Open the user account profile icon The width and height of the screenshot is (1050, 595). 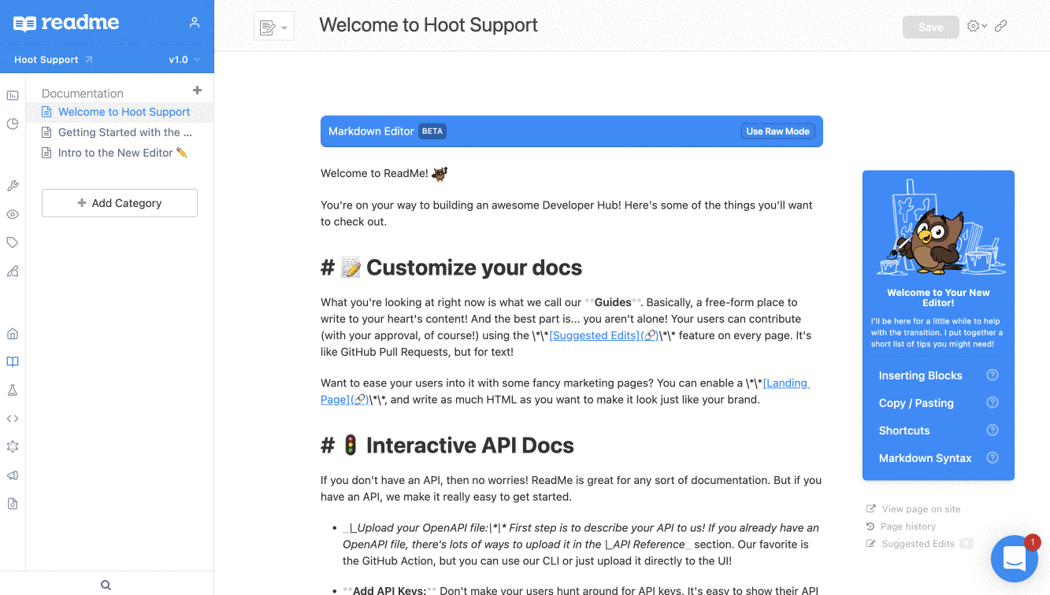tap(195, 23)
